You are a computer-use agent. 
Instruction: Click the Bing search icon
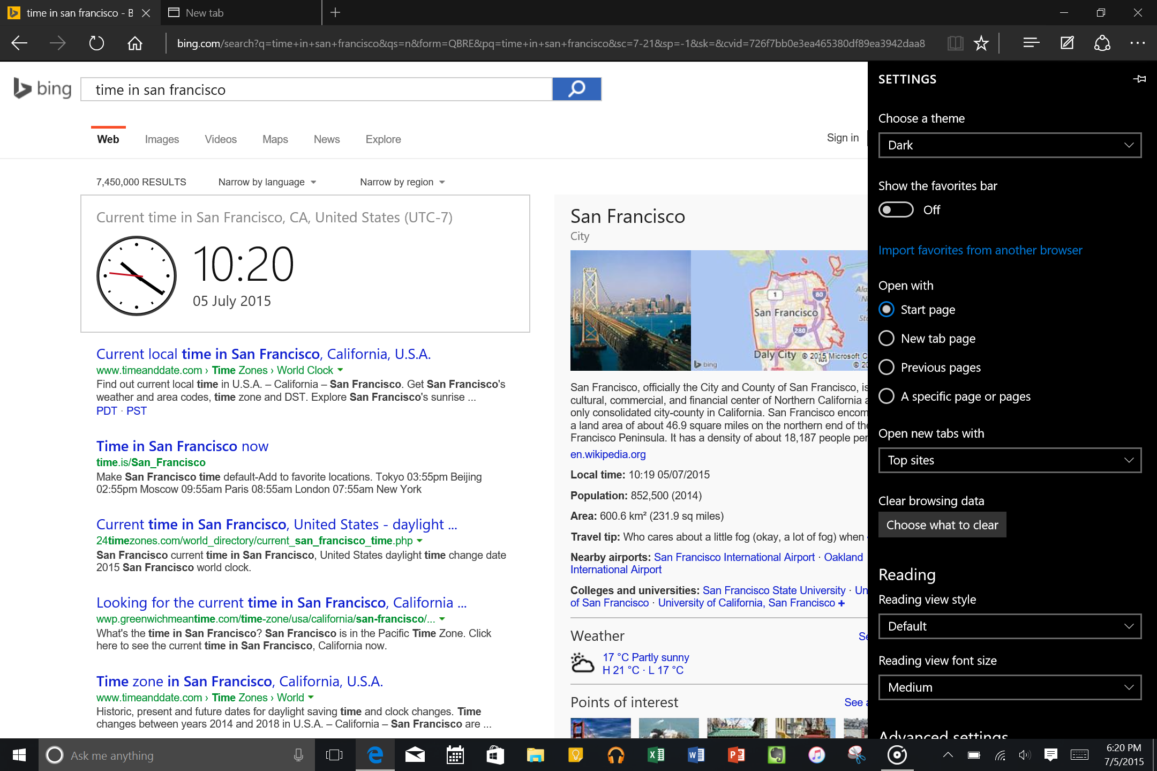[576, 89]
